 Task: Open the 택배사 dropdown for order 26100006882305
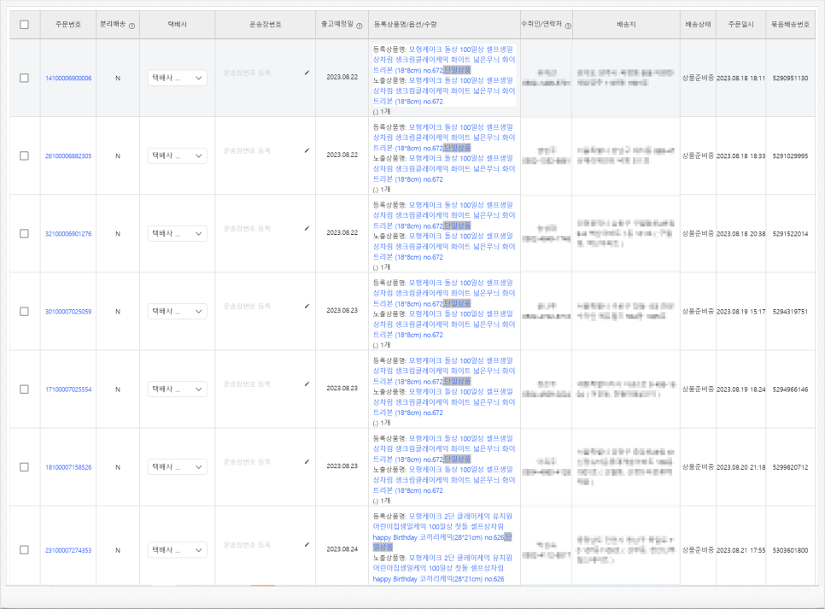(178, 155)
